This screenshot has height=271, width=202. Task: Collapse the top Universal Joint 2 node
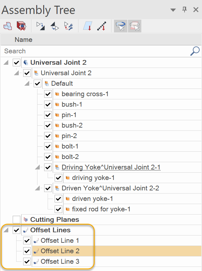tap(6, 63)
